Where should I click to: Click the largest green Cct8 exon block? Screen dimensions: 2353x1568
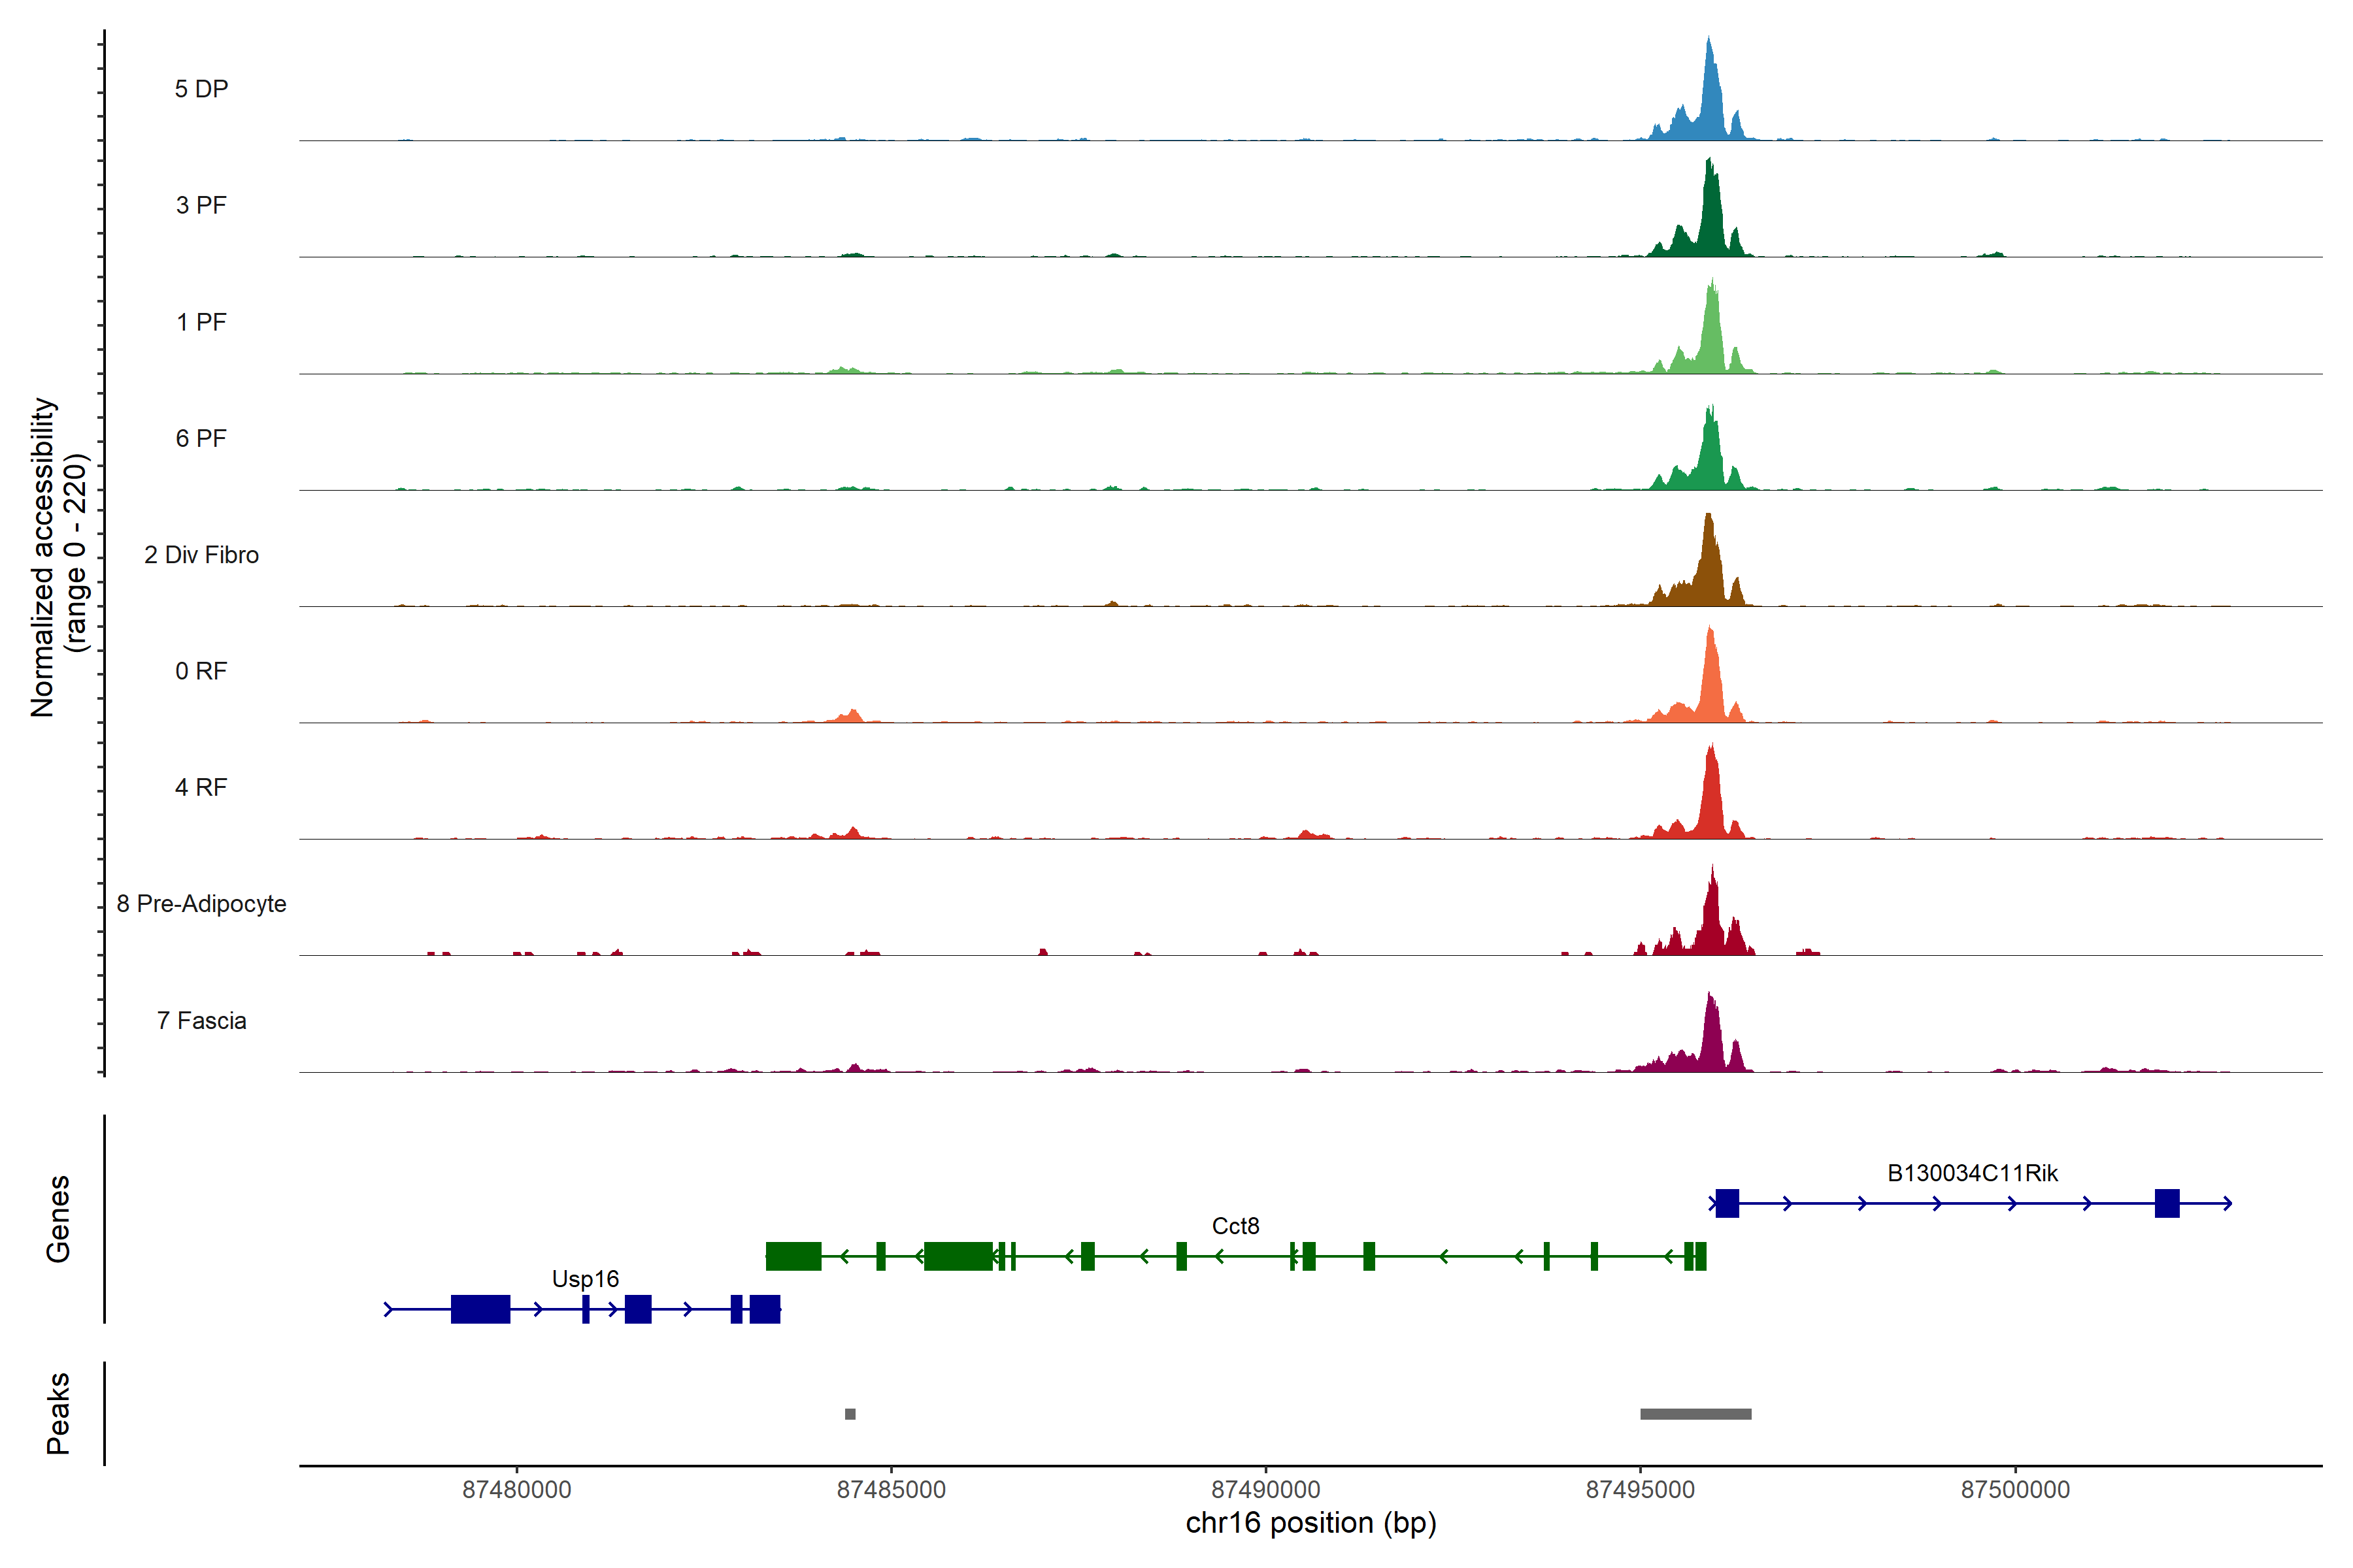coord(958,1256)
